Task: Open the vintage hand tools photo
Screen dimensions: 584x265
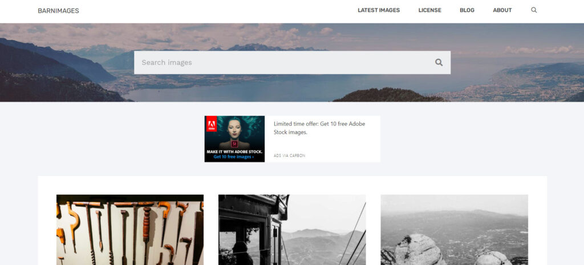Action: (130, 230)
